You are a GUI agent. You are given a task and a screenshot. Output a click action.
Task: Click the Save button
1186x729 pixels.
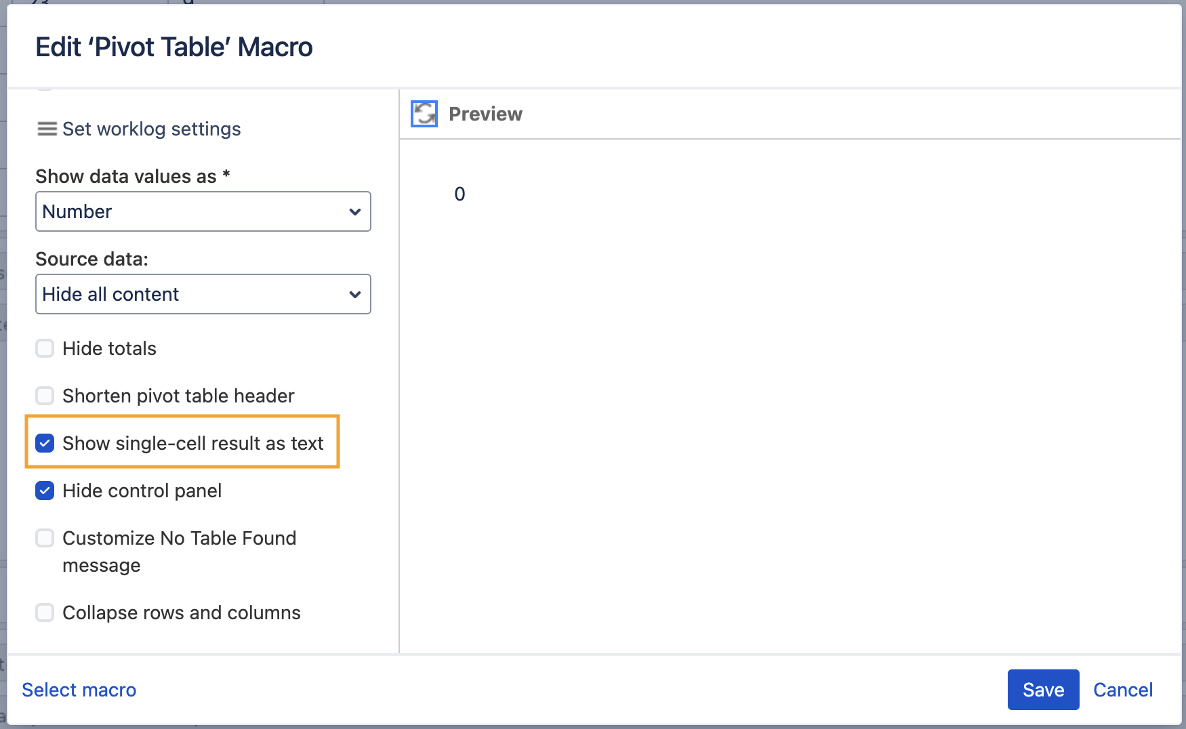click(1042, 689)
